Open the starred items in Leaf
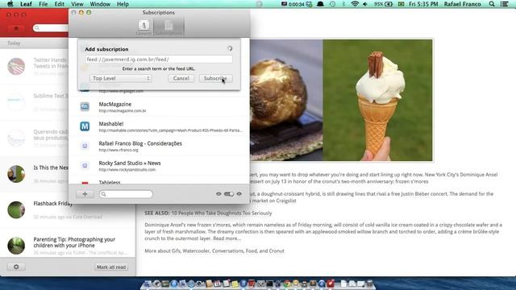Screen dimensions: 516x290 (16, 28)
